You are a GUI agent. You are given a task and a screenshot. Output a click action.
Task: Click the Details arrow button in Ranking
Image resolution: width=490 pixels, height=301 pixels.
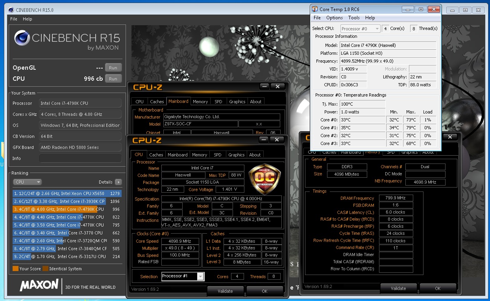click(118, 182)
